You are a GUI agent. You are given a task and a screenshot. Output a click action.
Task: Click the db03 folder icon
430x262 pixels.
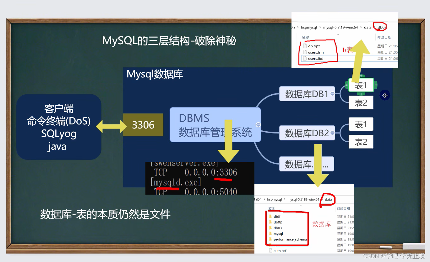click(270, 228)
